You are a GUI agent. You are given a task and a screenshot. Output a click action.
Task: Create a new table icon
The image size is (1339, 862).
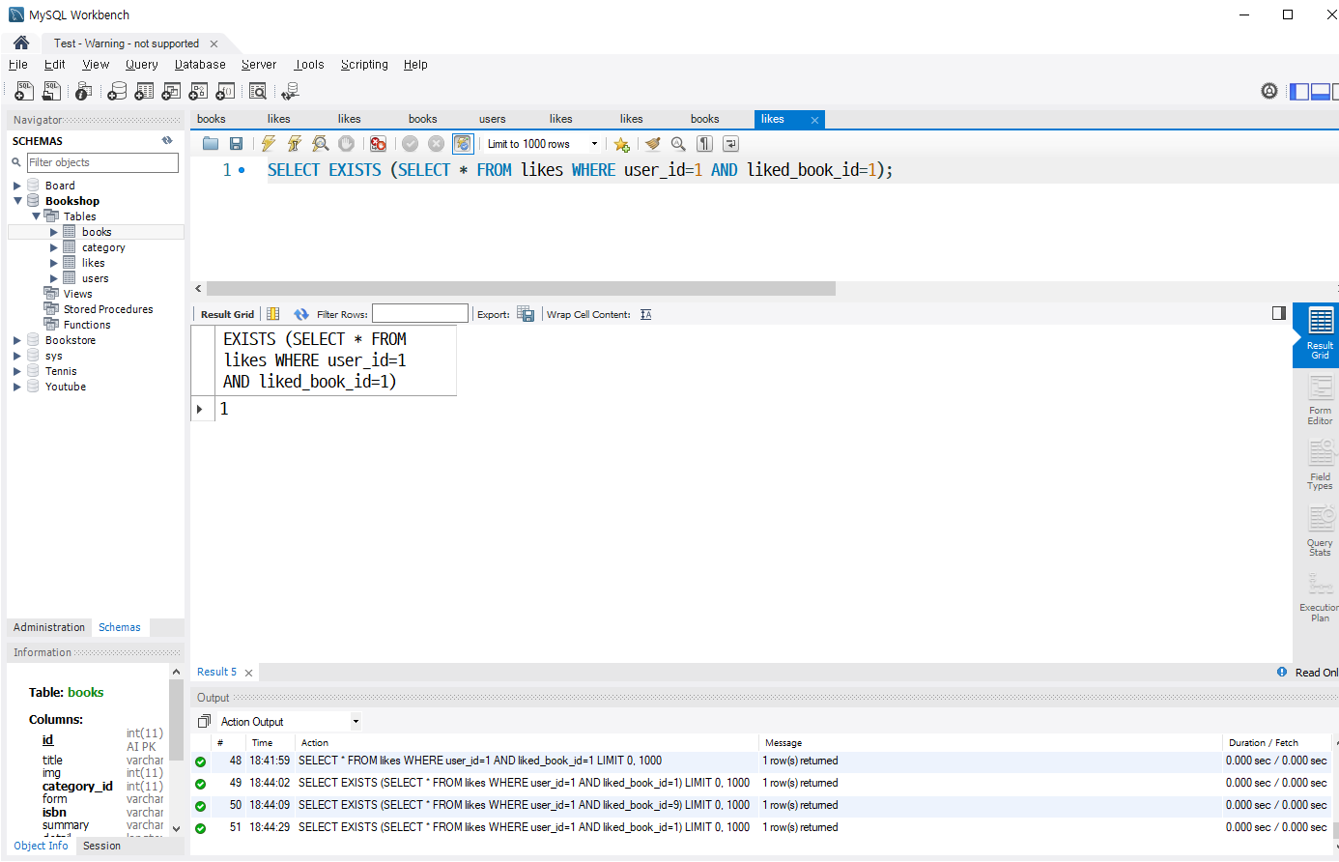[x=144, y=91]
